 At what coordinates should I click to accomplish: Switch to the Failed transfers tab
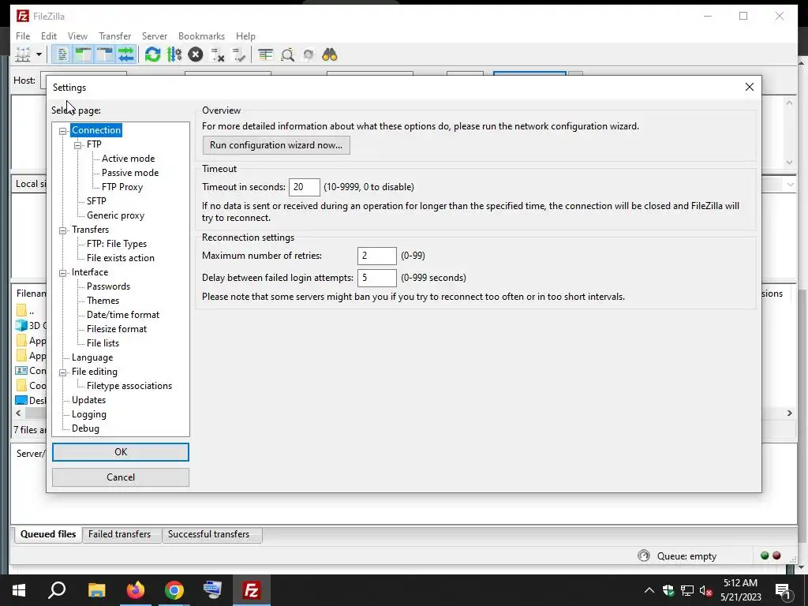coord(120,534)
